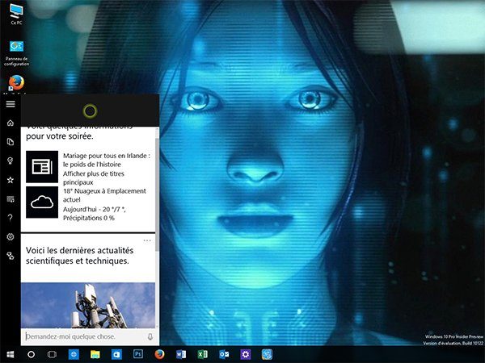Open Cortana Places star icon

click(11, 180)
